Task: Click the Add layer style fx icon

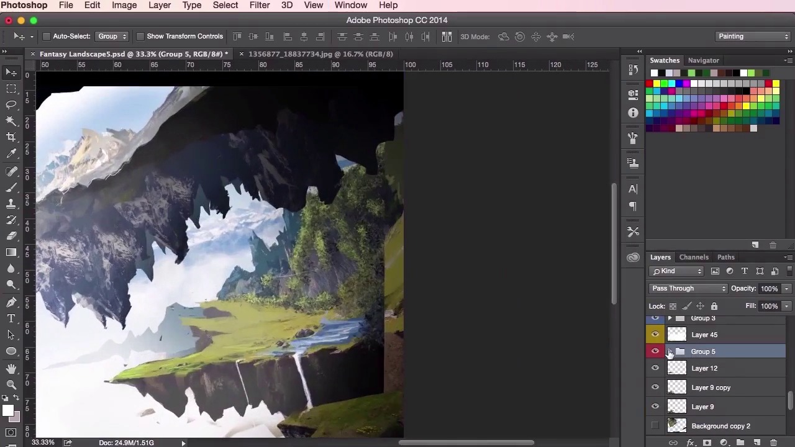Action: click(x=690, y=443)
